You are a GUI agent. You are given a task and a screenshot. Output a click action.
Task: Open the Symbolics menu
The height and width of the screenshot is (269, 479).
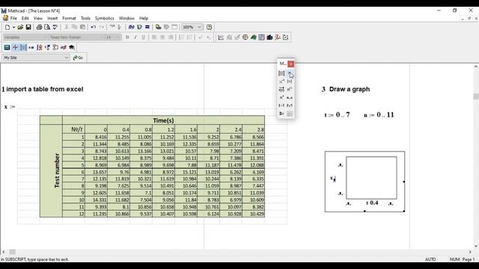105,18
